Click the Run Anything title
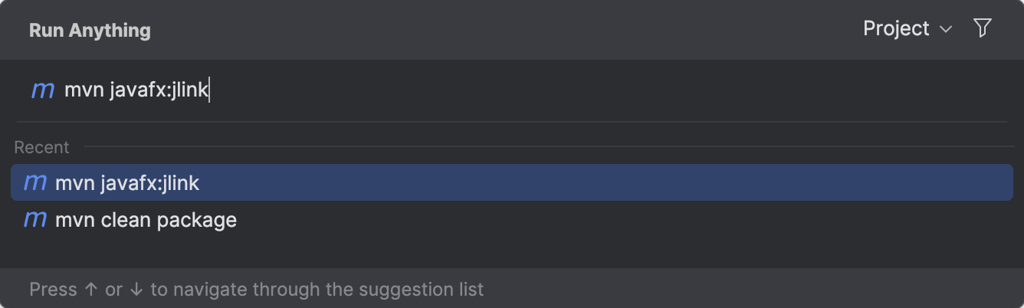The height and width of the screenshot is (308, 1024). (x=90, y=31)
